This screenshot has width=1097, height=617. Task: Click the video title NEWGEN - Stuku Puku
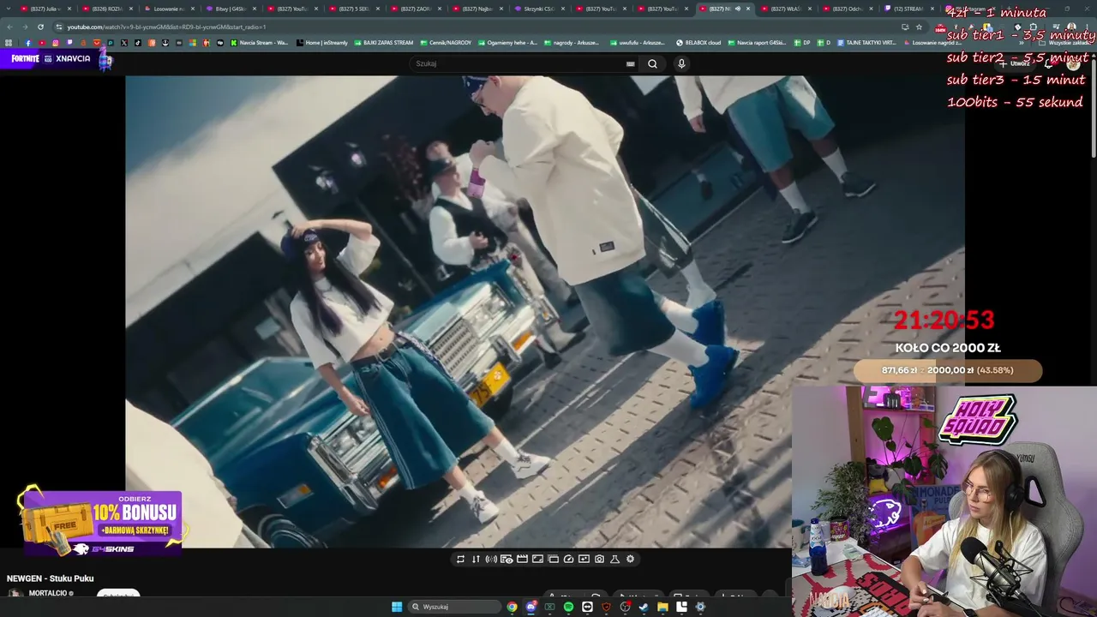coord(51,578)
